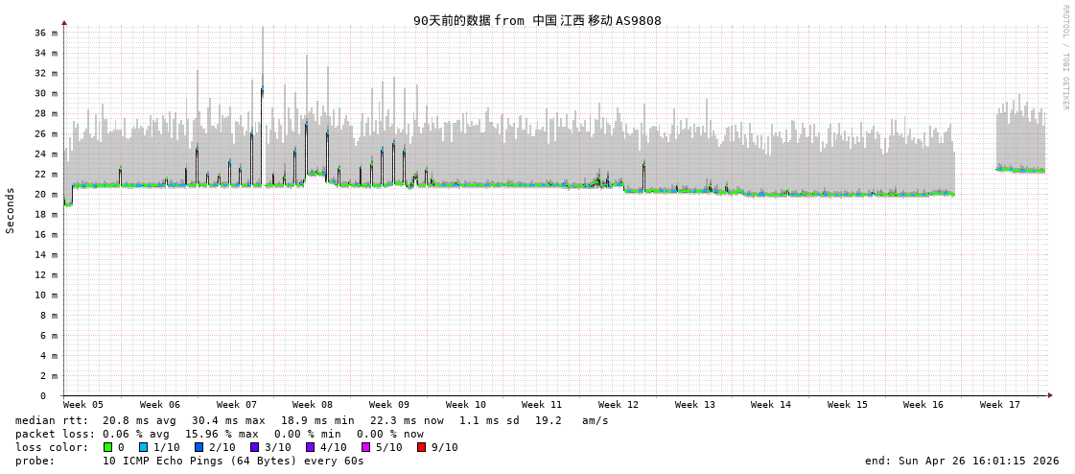Click the Week 05 x-axis label
1075x474 pixels.
coord(83,405)
